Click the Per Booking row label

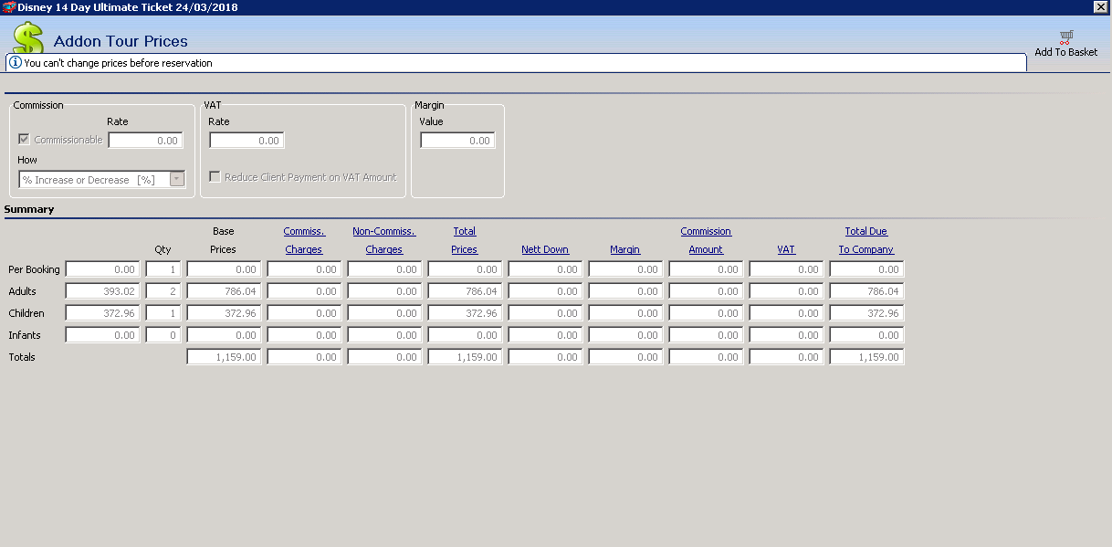pyautogui.click(x=34, y=269)
